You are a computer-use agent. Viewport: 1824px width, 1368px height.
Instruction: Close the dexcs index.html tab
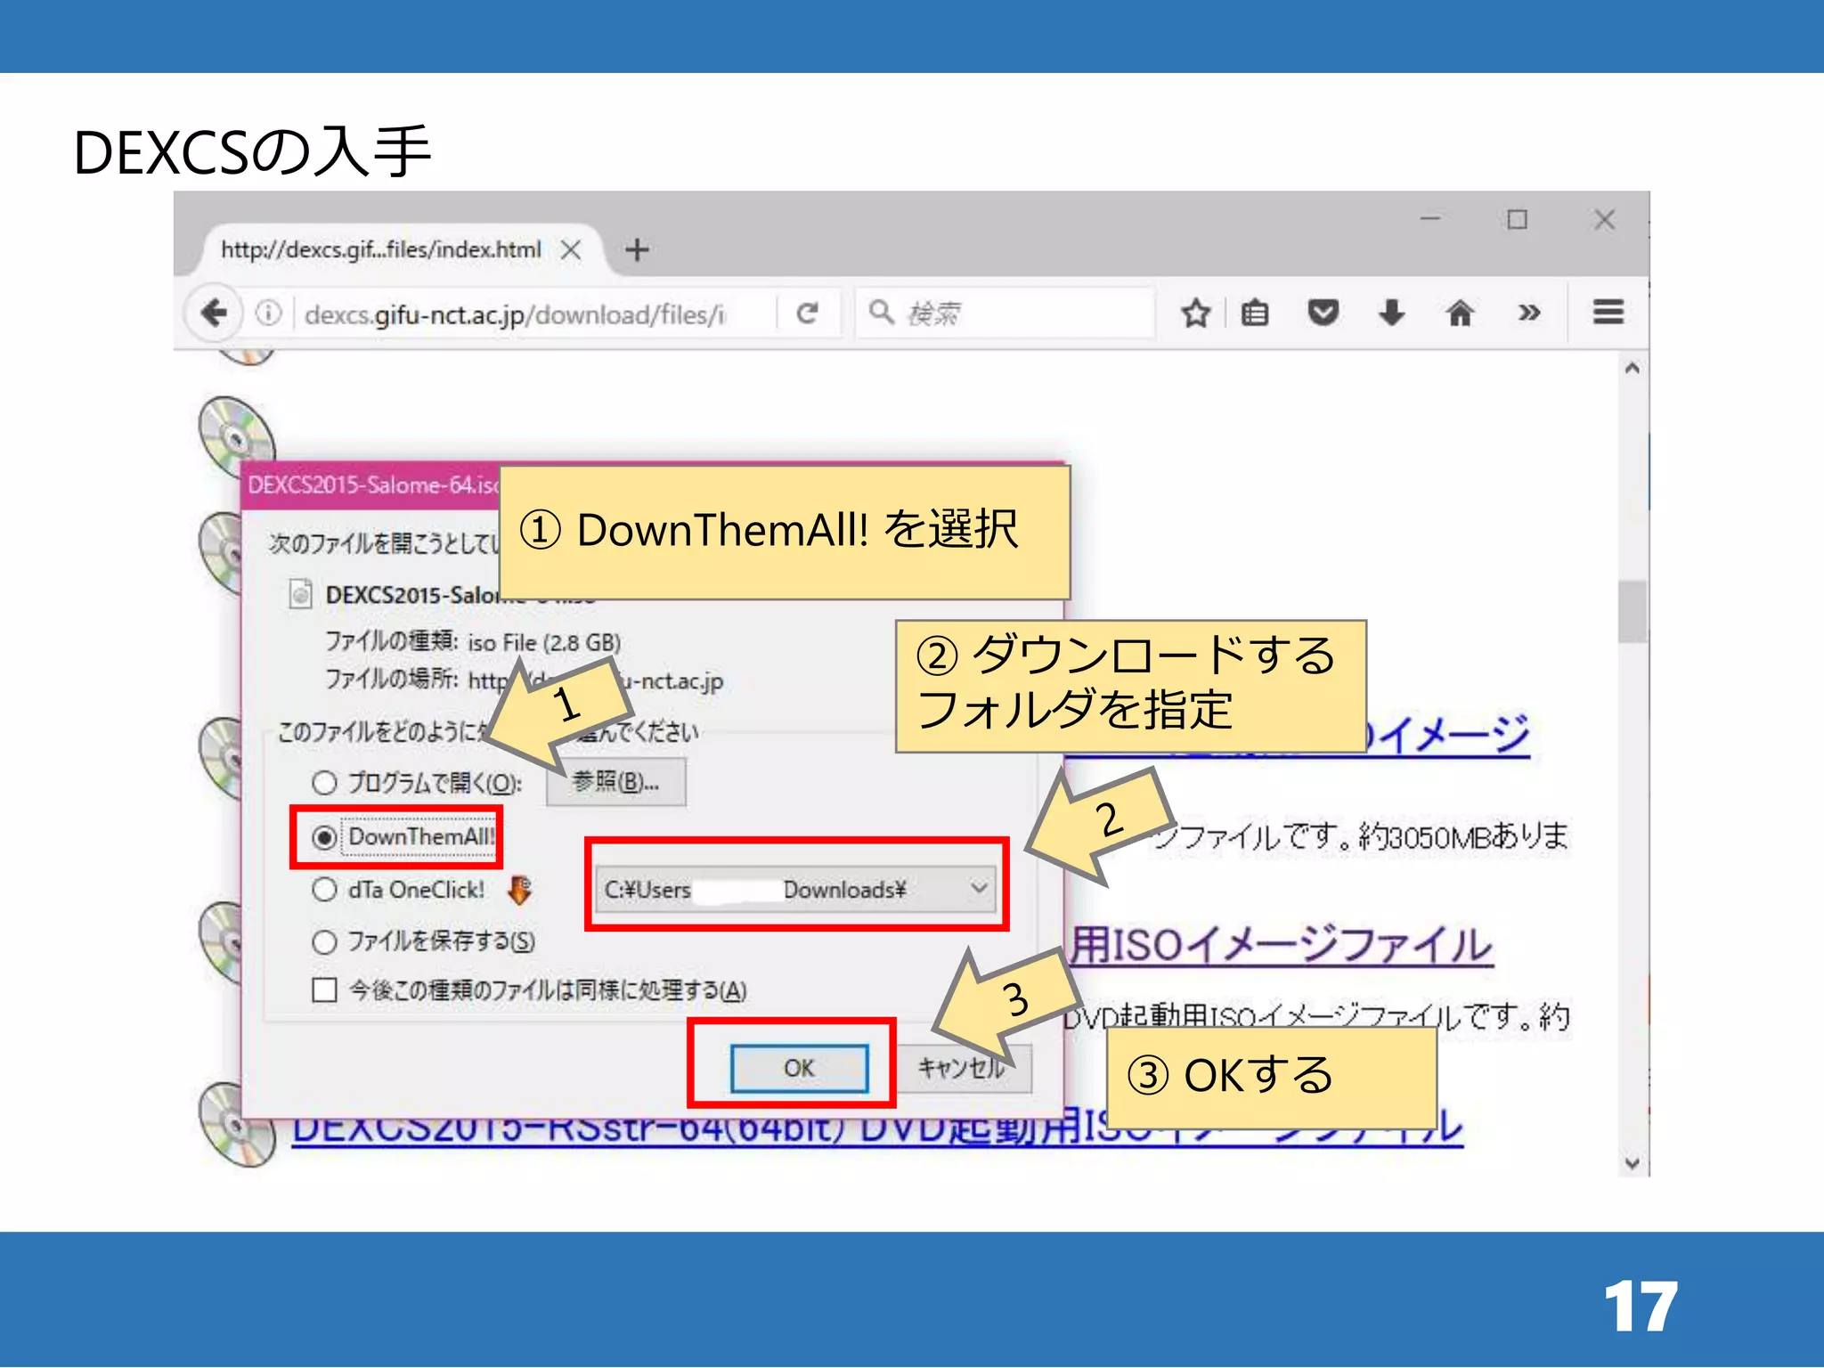[571, 249]
